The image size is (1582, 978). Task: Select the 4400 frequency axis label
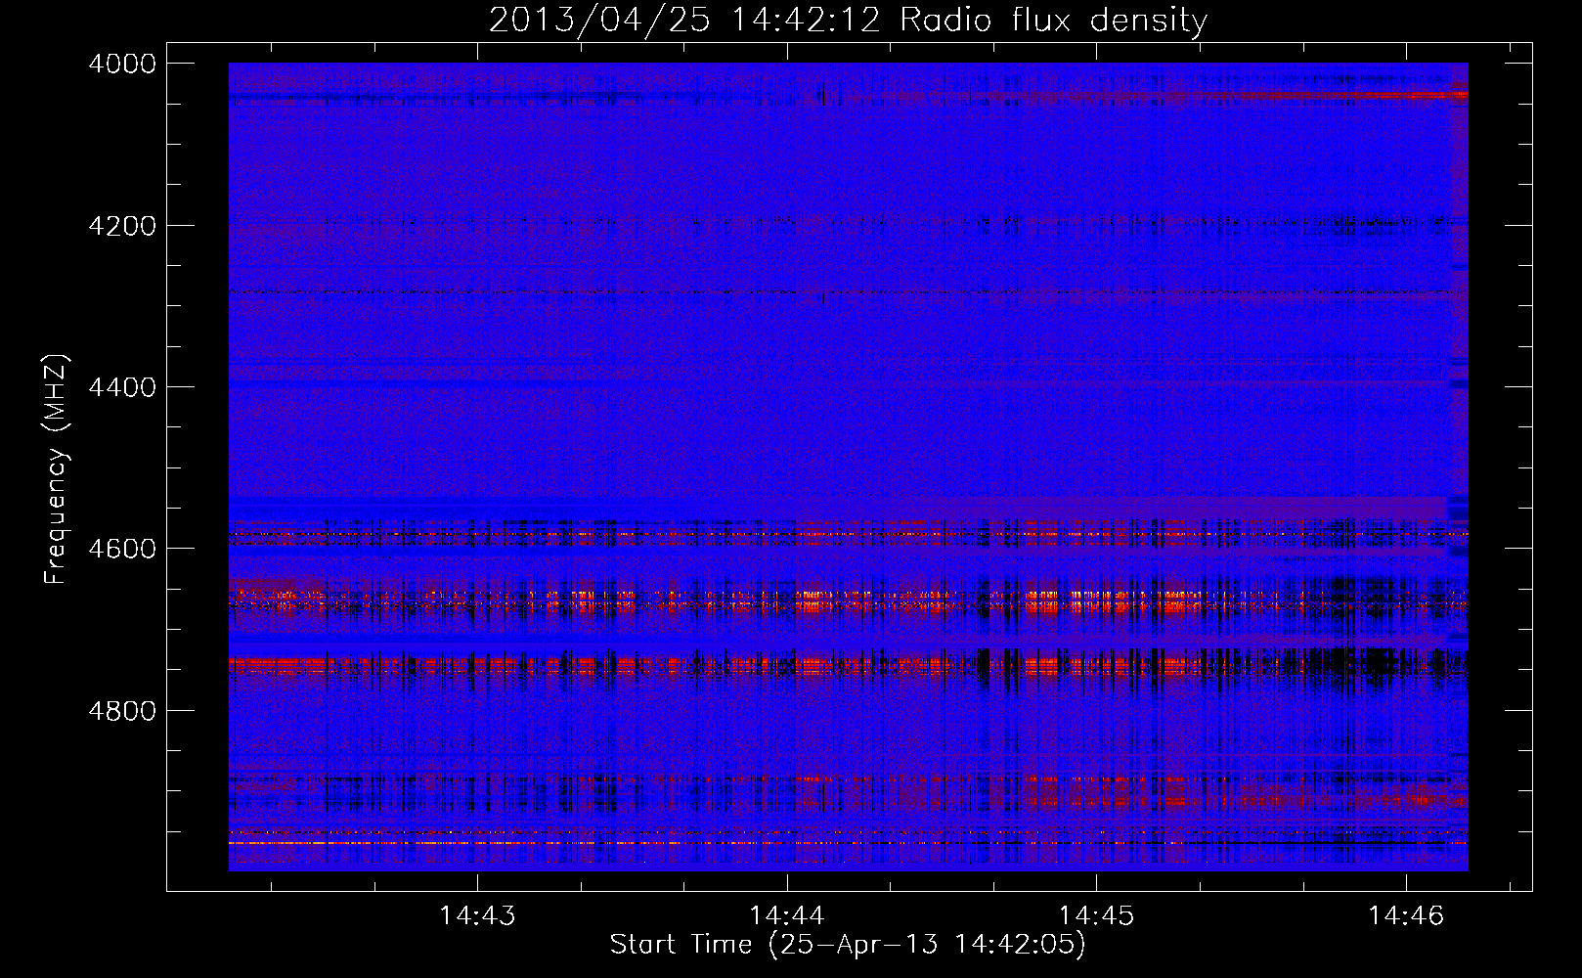click(122, 387)
